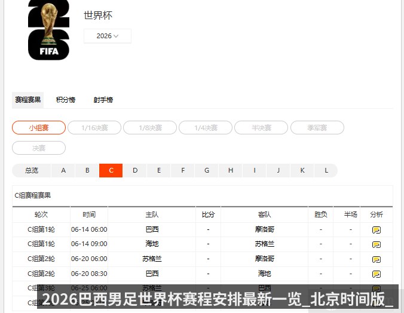
Task: Select group C tab
Action: [111, 171]
